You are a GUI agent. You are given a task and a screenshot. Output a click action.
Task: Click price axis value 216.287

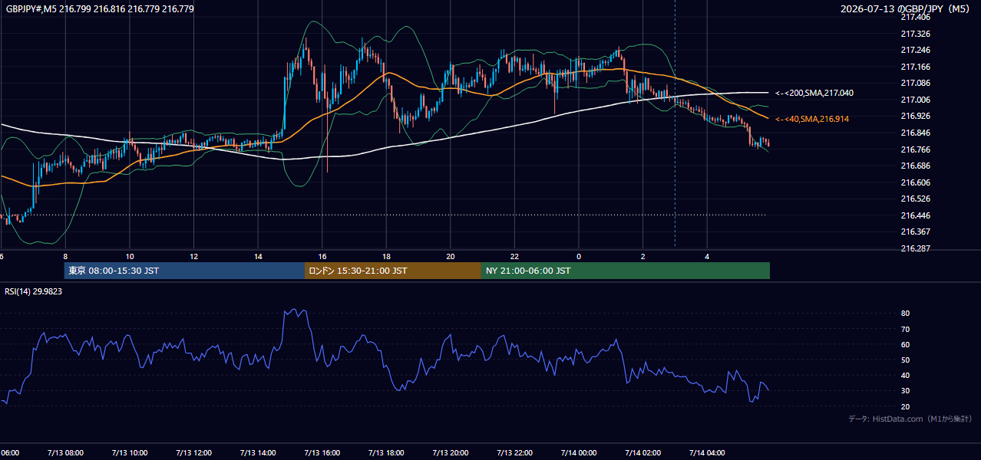tap(915, 248)
